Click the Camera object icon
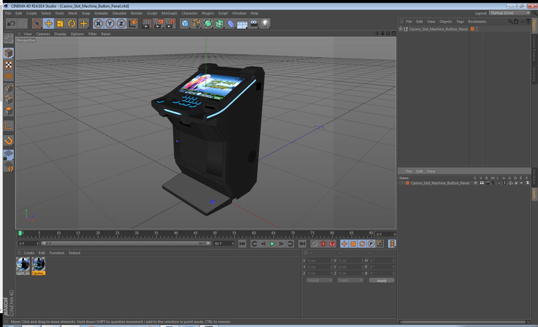Screen dimensions: 538x327 pyautogui.click(x=254, y=23)
